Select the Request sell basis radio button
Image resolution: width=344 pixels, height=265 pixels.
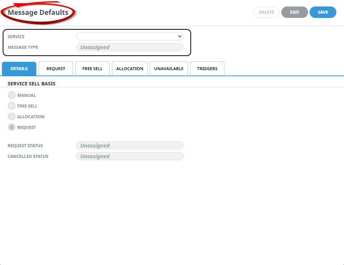pos(11,127)
